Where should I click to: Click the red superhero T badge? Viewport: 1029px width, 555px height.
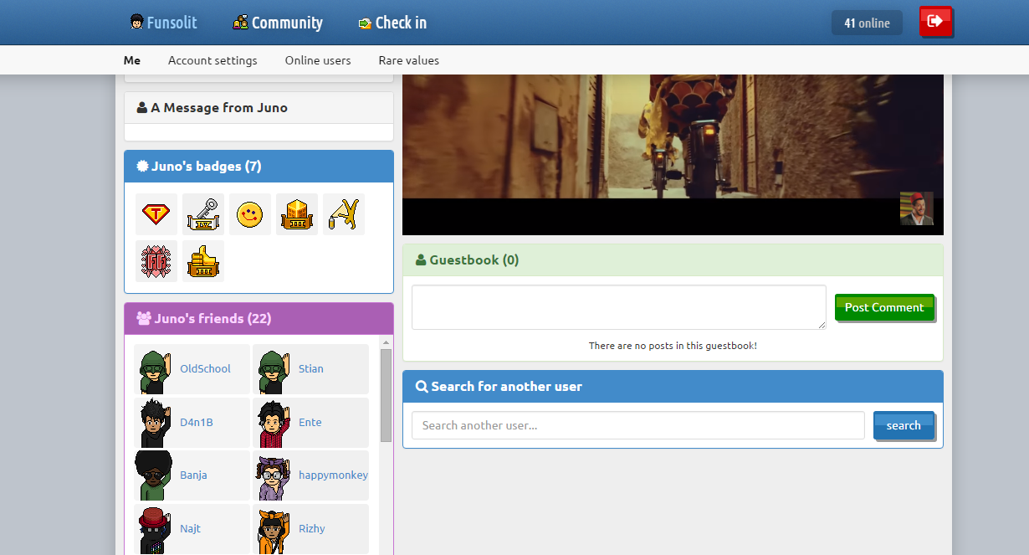click(x=156, y=214)
